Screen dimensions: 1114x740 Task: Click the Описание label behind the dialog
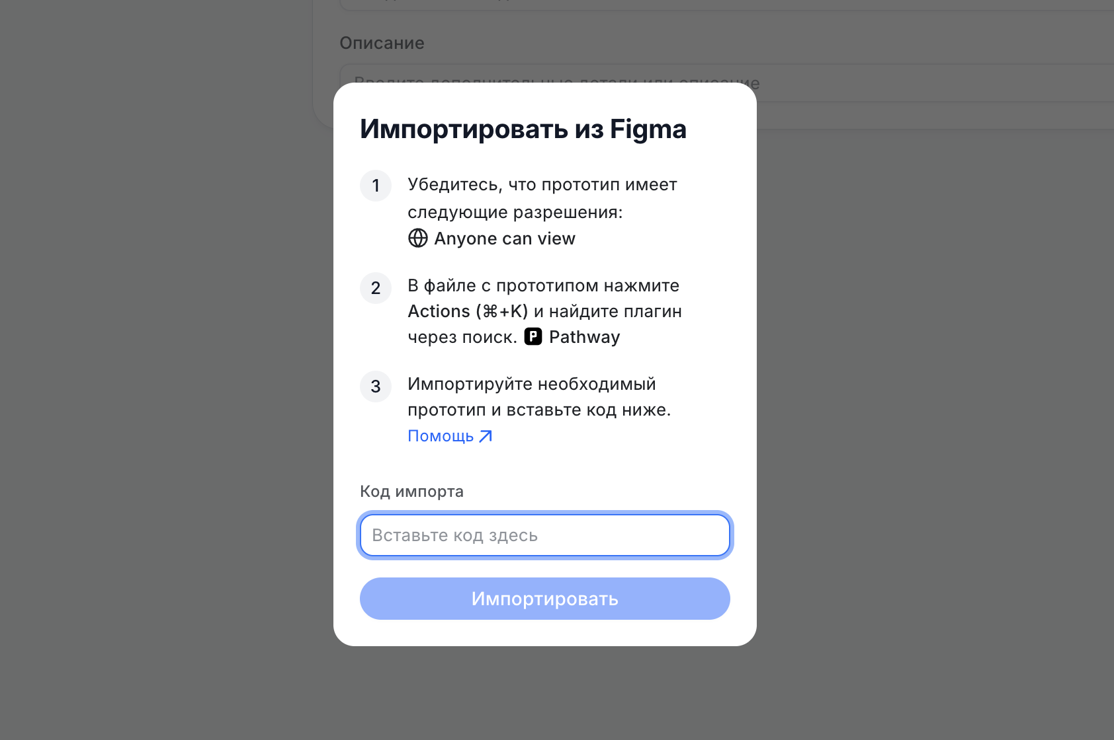[382, 43]
